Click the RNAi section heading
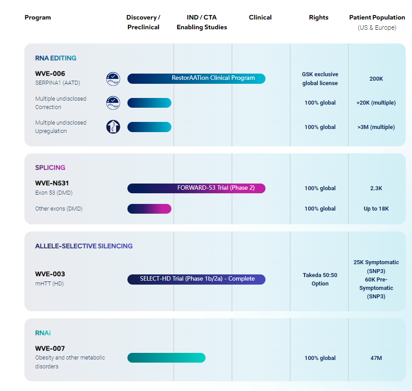Screen dimensions: 412x391 point(43,333)
